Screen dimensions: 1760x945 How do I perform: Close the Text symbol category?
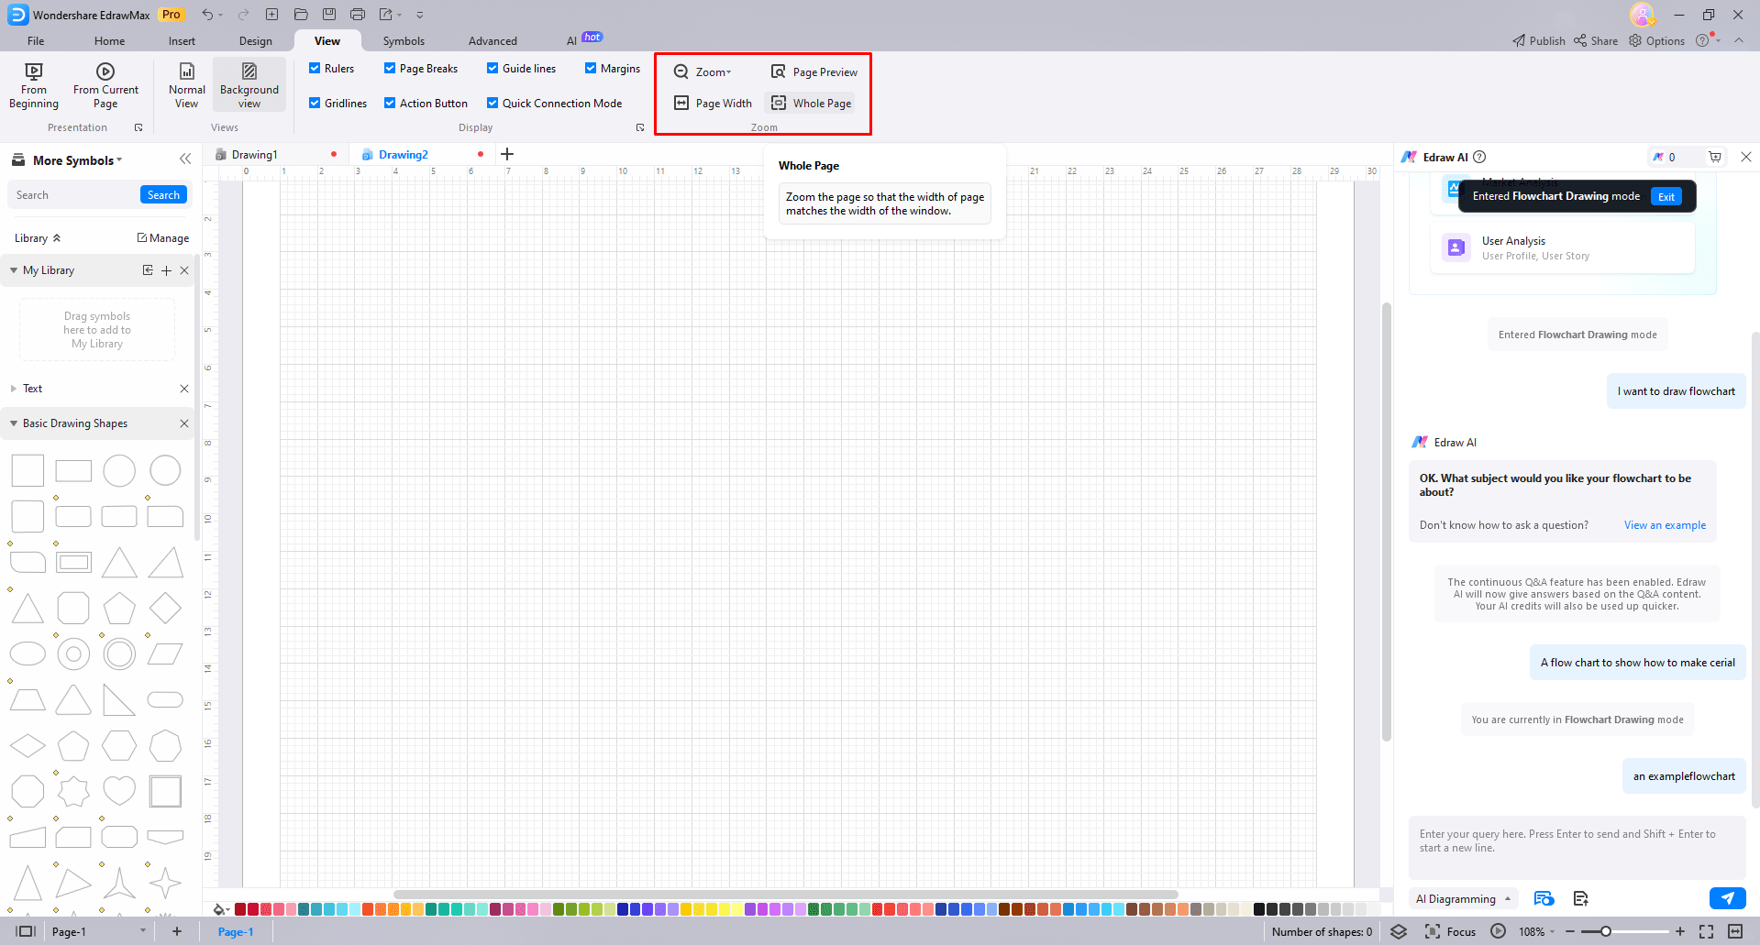[184, 389]
